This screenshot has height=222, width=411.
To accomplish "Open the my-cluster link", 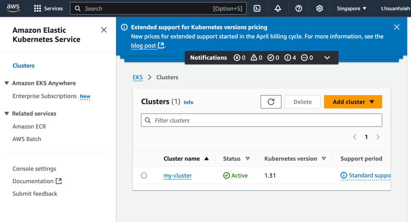I will [177, 176].
